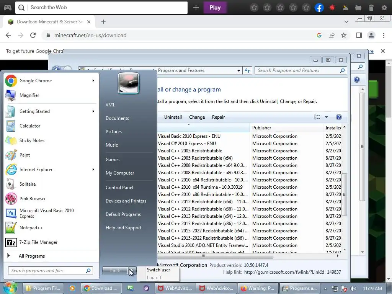Select Visual C++ 2010 x64 Runtime row
392x294 pixels.
click(x=200, y=187)
